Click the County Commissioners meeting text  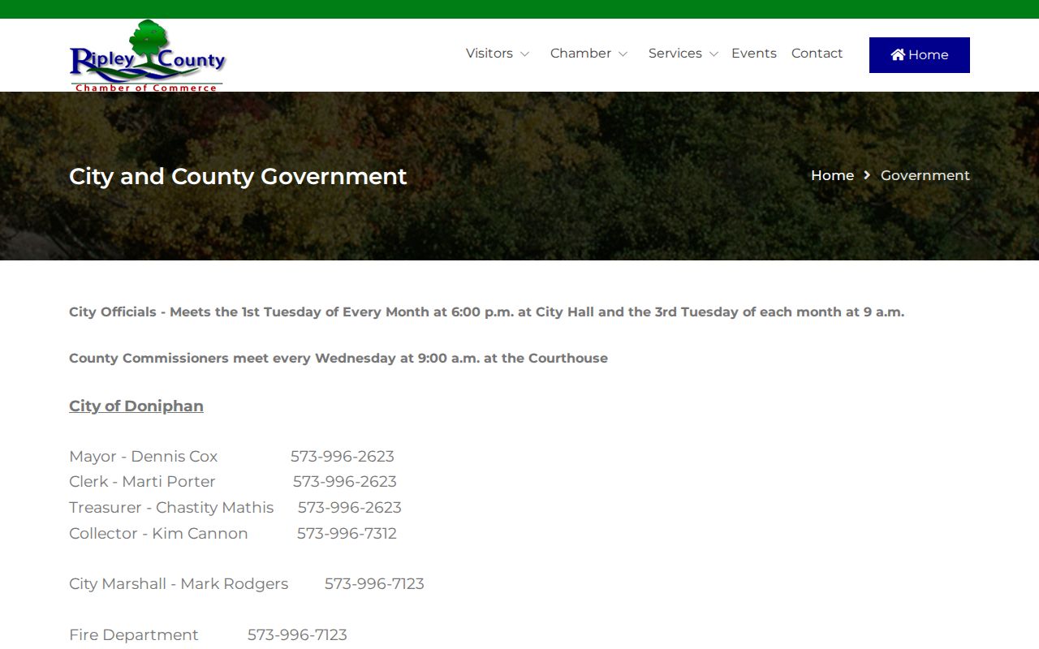(x=338, y=358)
